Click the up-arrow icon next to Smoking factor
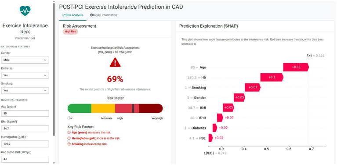This screenshot has width=337, height=165. click(69, 144)
